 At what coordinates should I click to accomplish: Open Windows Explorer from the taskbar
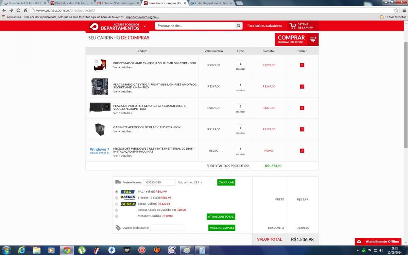pyautogui.click(x=37, y=250)
